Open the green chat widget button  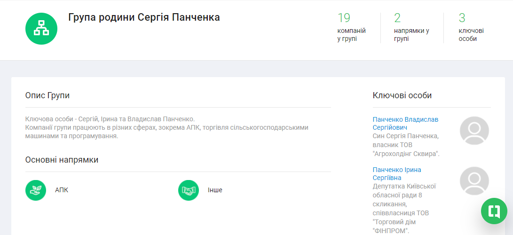click(x=494, y=211)
